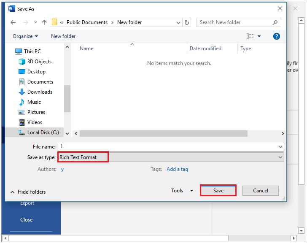Screen dimensions: 307x243
Task: Click Close in Word backstage menu
Action: (27, 220)
